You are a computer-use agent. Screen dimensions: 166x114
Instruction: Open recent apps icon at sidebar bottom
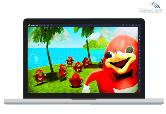coord(140,91)
